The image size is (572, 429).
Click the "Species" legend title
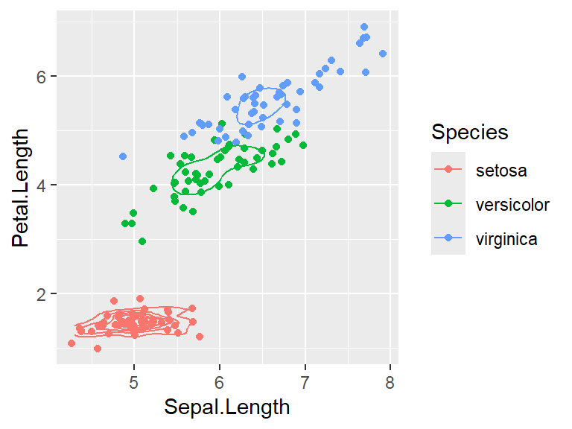[469, 133]
